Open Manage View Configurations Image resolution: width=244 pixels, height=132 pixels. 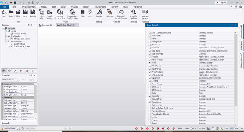click(73, 14)
